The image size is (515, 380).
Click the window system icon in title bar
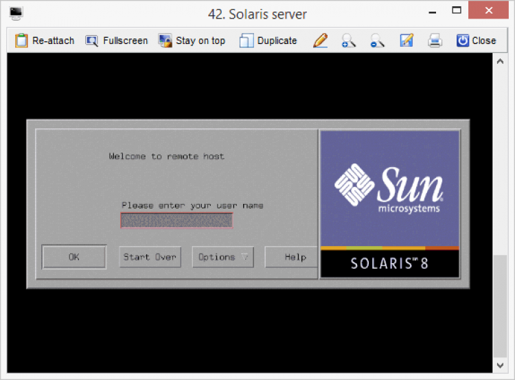click(x=16, y=13)
